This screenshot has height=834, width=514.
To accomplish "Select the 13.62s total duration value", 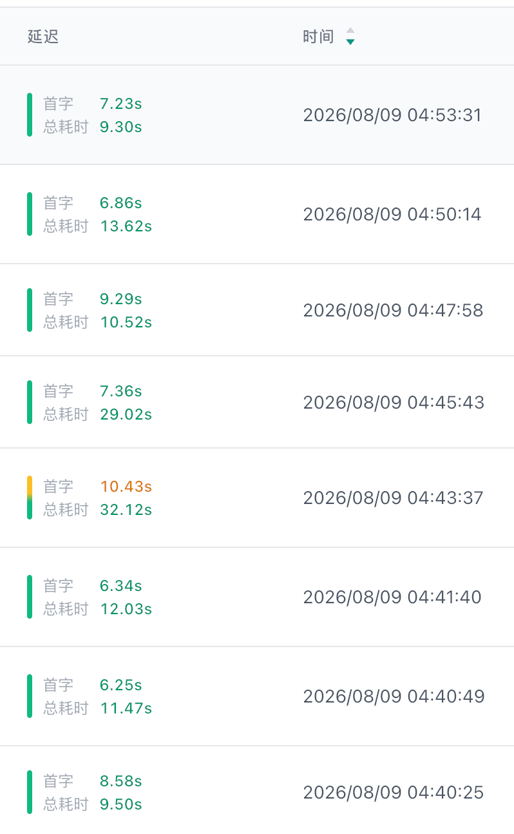I will point(126,226).
